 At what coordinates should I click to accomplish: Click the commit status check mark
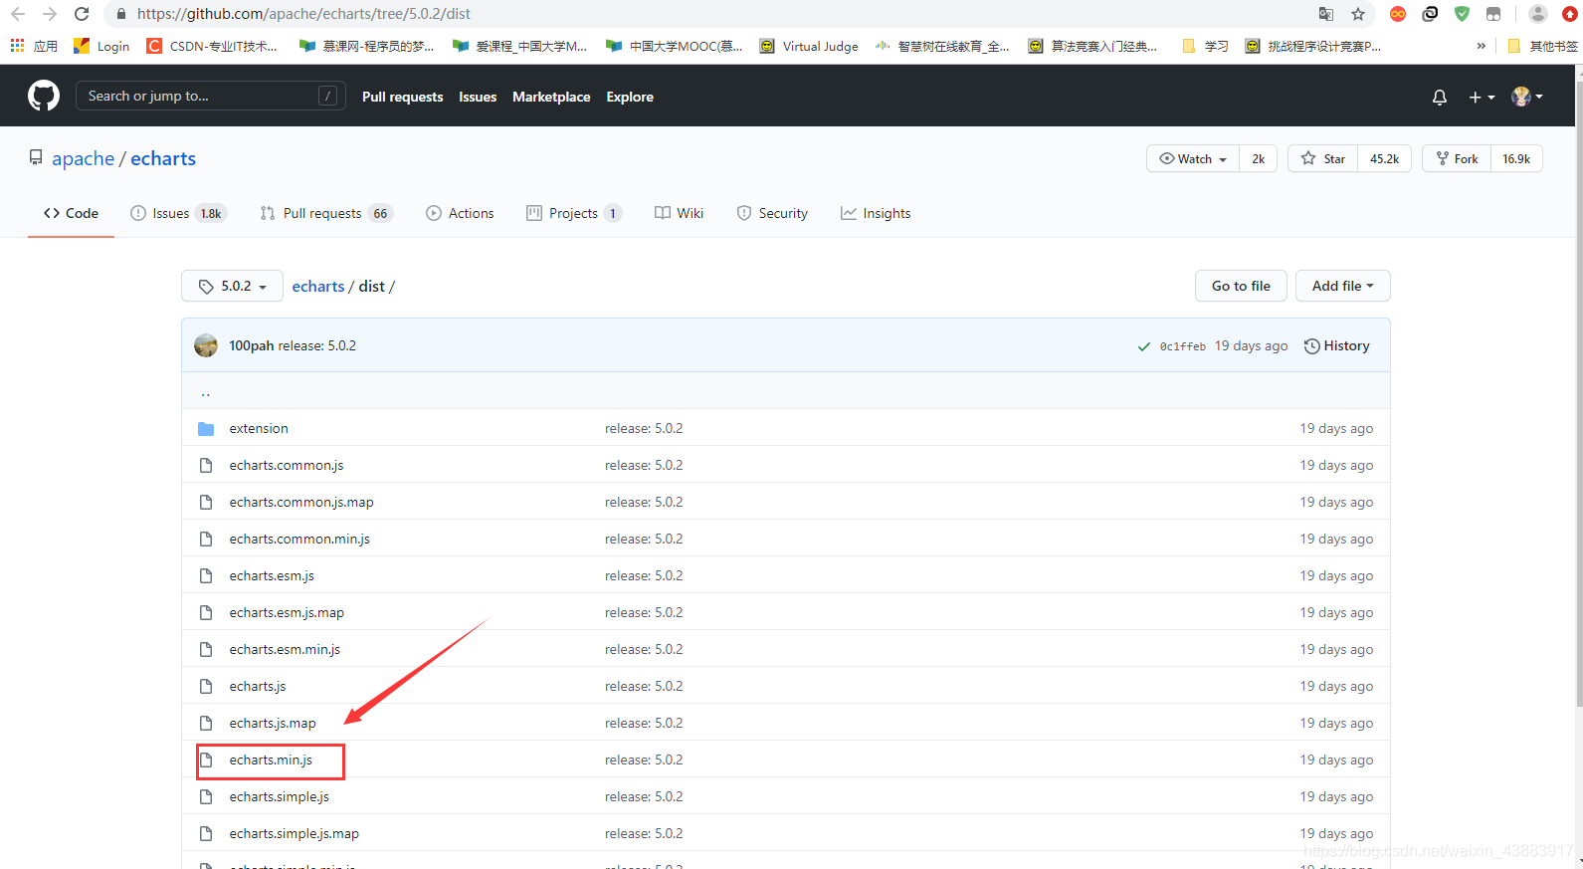click(1144, 346)
